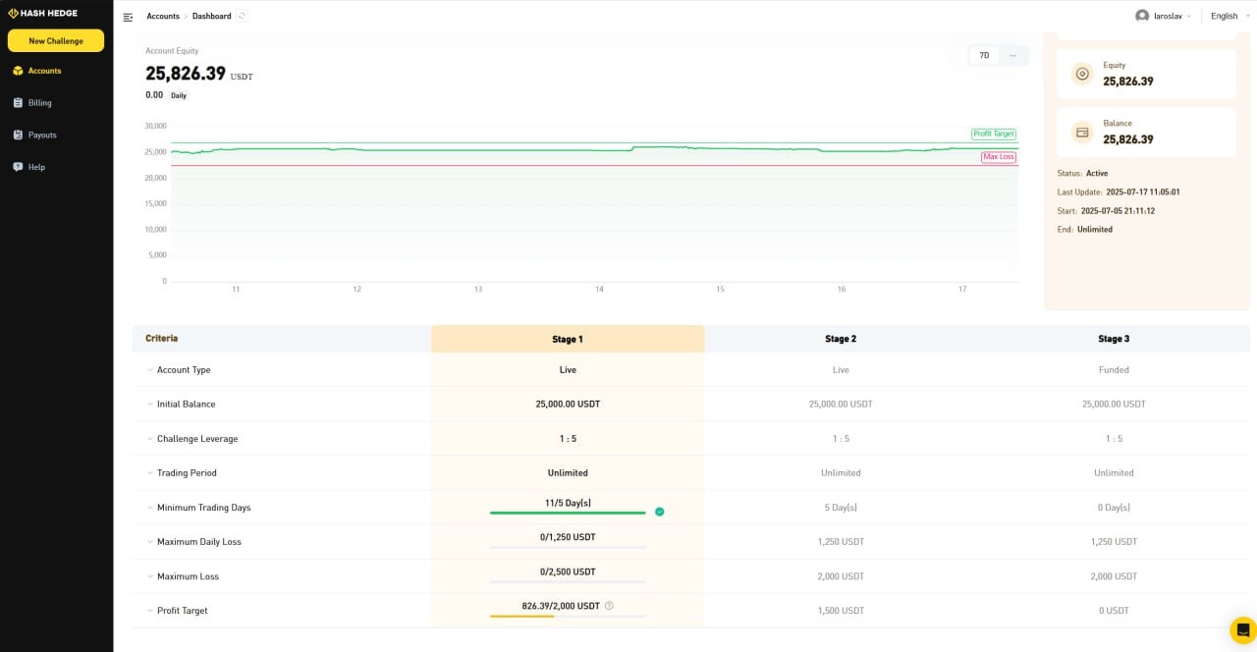Click the 25,000.00 USDT Stage 1 balance
The image size is (1257, 652).
pyautogui.click(x=568, y=405)
